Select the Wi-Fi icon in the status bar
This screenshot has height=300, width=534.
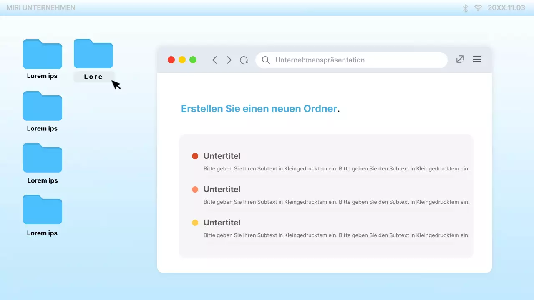click(478, 7)
